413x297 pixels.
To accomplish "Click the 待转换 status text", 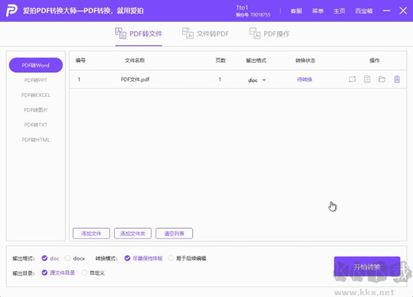I will (305, 79).
